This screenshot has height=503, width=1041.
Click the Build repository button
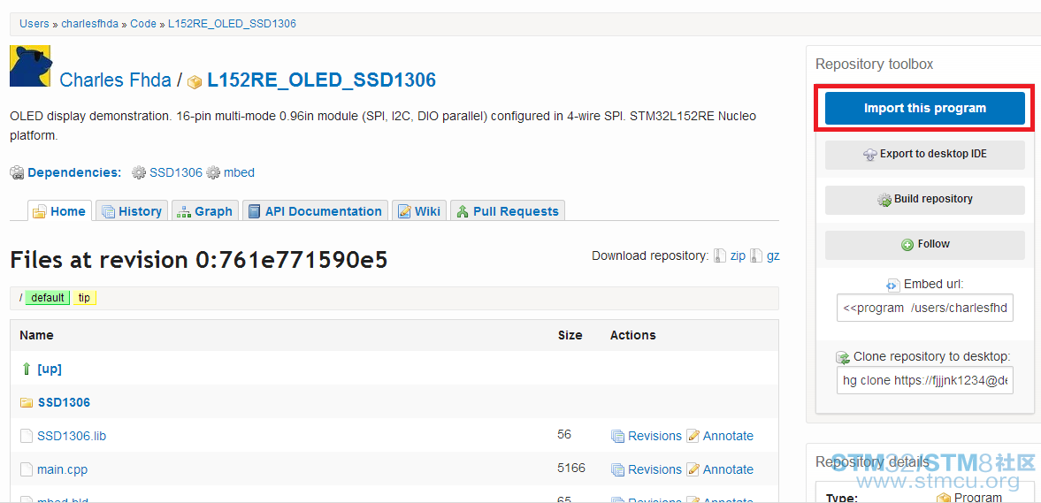click(x=925, y=199)
